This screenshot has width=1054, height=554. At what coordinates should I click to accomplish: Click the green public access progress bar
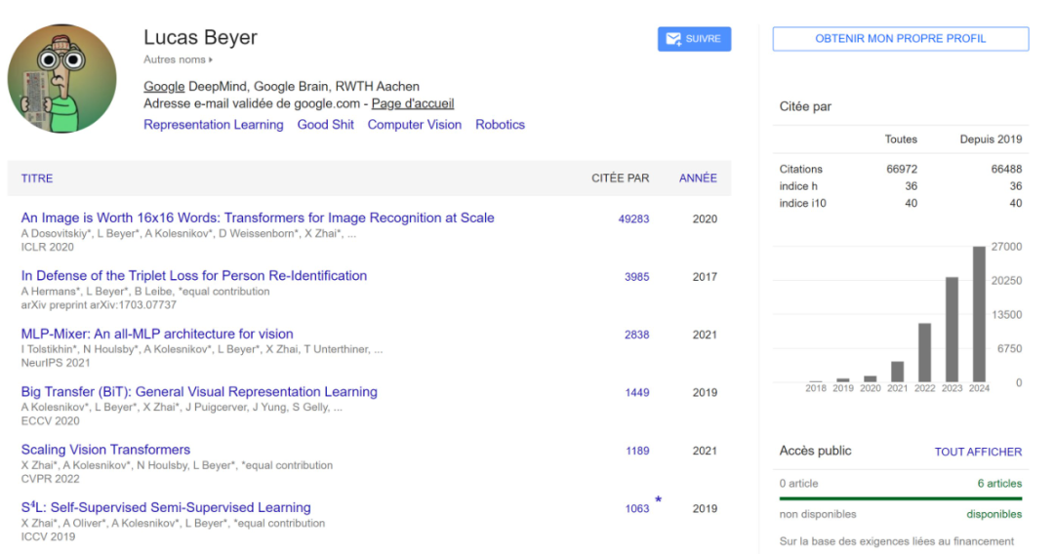point(900,498)
